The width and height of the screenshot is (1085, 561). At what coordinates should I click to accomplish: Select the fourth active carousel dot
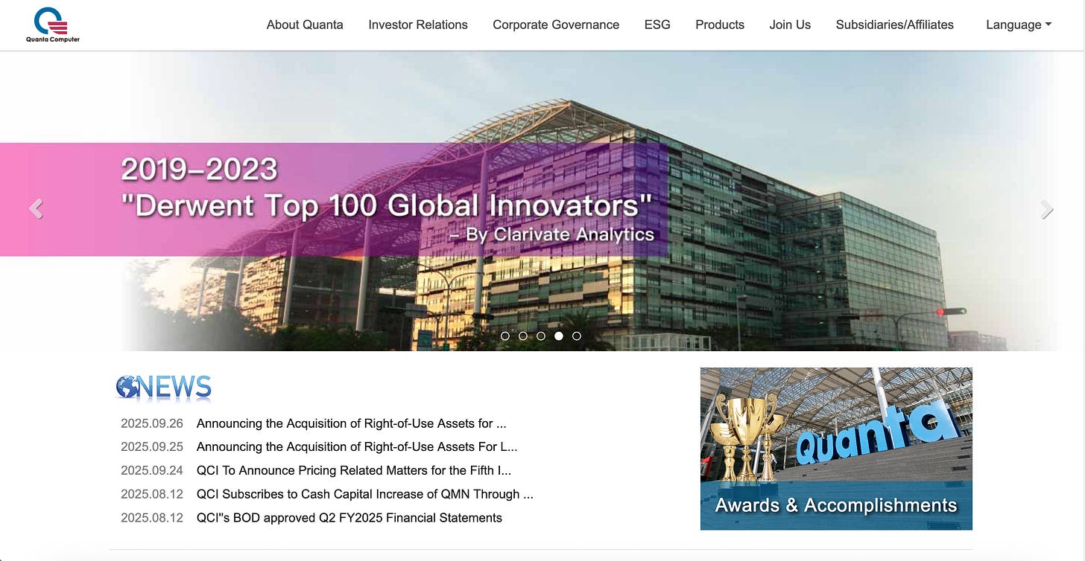[x=559, y=336]
